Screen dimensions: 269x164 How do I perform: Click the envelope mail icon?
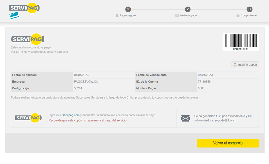(186, 118)
